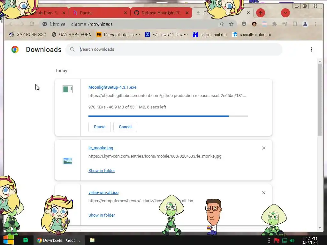Click the browser back arrow

coord(12,24)
